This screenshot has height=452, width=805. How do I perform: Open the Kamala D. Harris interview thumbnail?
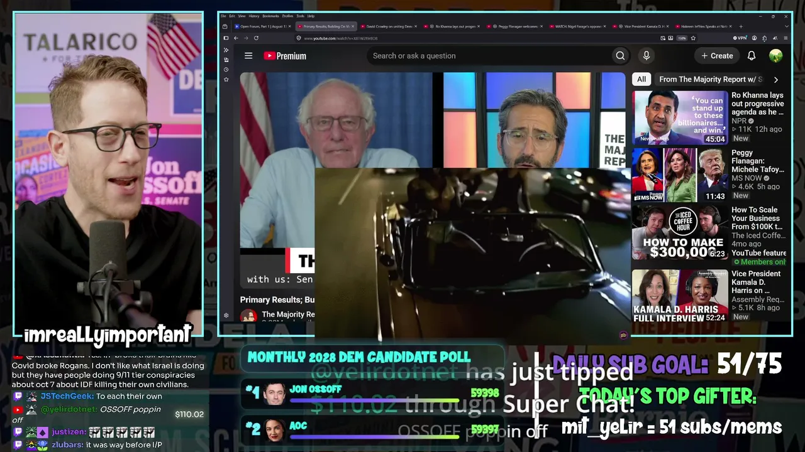click(680, 296)
